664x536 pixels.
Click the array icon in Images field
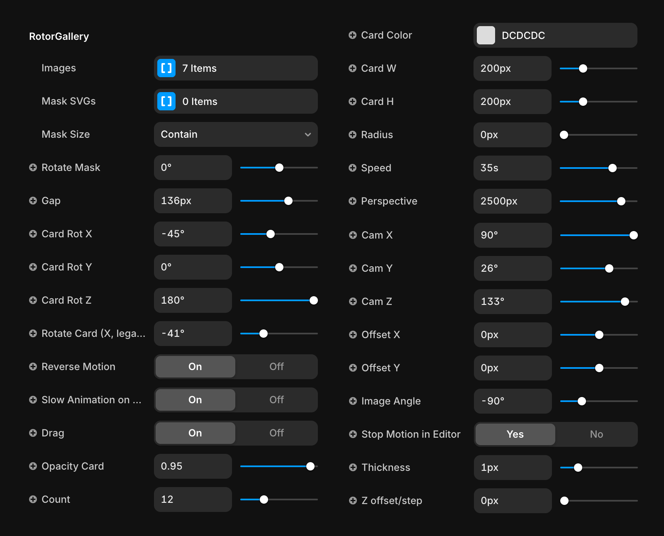coord(166,68)
